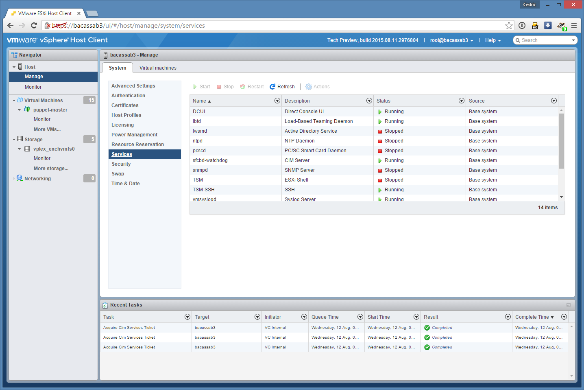Click the Refresh services icon
Image resolution: width=584 pixels, height=390 pixels.
(x=272, y=87)
